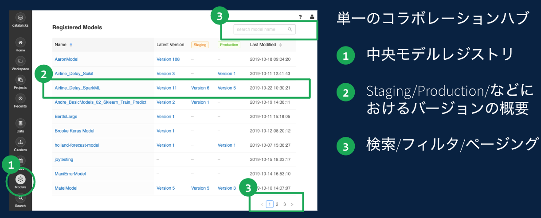Open the Models registry icon in the sidebar
Screen dimensions: 541x218
[20, 179]
